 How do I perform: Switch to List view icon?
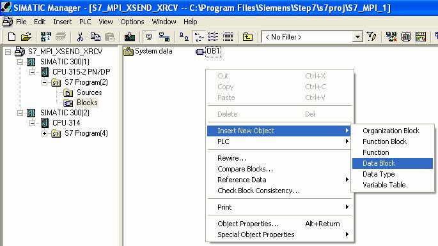(213, 37)
